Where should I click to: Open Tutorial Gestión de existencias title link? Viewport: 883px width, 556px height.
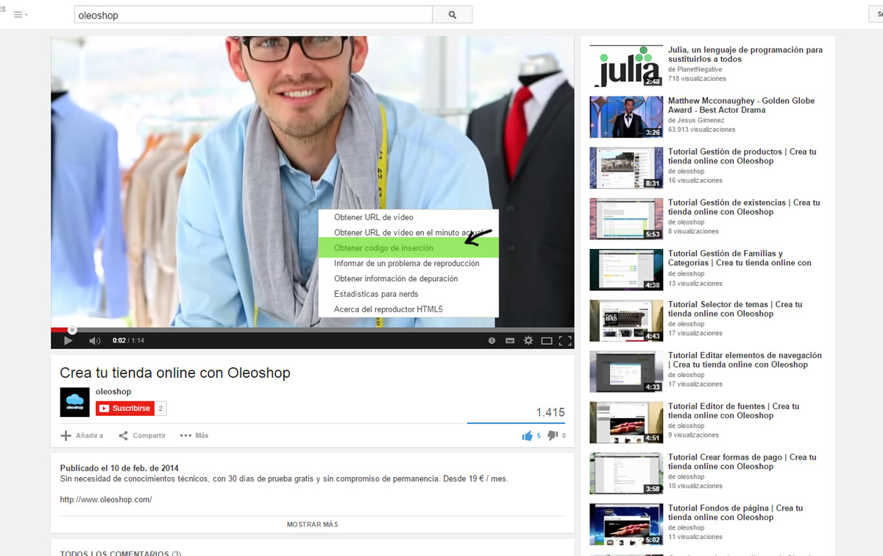(744, 207)
